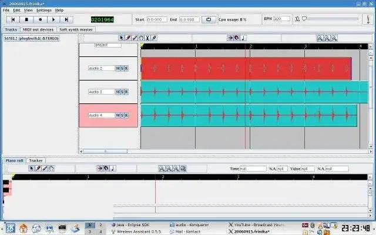Toggle snap magnet in piano roll toolbar

[x=106, y=169]
